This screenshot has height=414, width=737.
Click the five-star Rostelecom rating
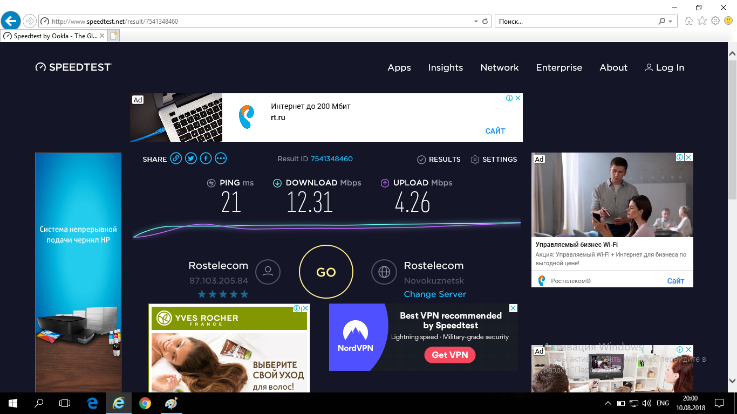[x=223, y=294]
